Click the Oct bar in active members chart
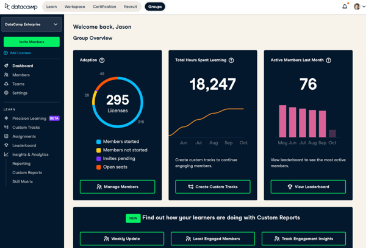The image size is (366, 248). 332,133
